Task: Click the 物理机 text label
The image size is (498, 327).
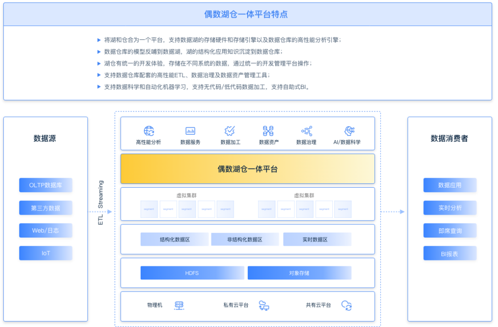Action: click(x=155, y=305)
